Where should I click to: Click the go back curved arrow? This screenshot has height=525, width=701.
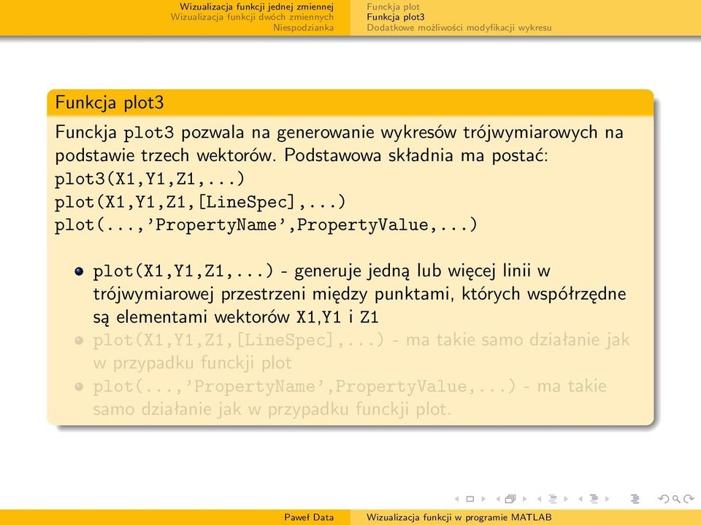click(x=664, y=499)
